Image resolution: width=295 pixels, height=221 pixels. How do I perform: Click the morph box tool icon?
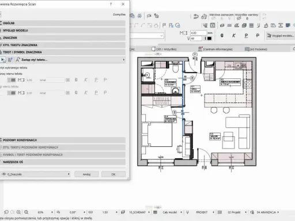[x=244, y=25]
